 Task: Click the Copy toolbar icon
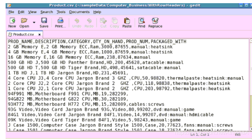(114, 23)
